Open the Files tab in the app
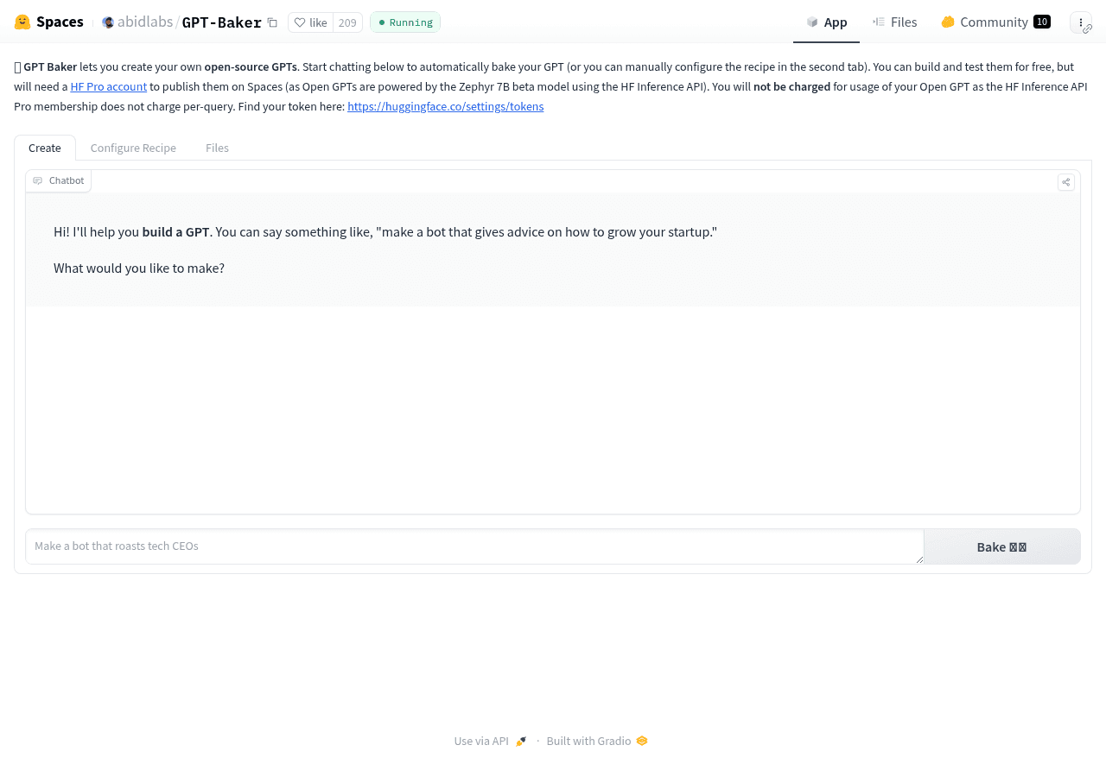 [217, 148]
